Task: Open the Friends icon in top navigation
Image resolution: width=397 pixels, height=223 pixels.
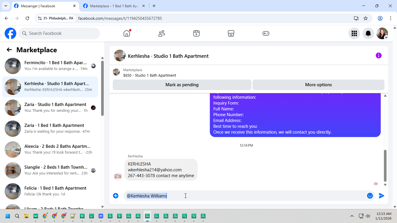Action: click(x=162, y=33)
